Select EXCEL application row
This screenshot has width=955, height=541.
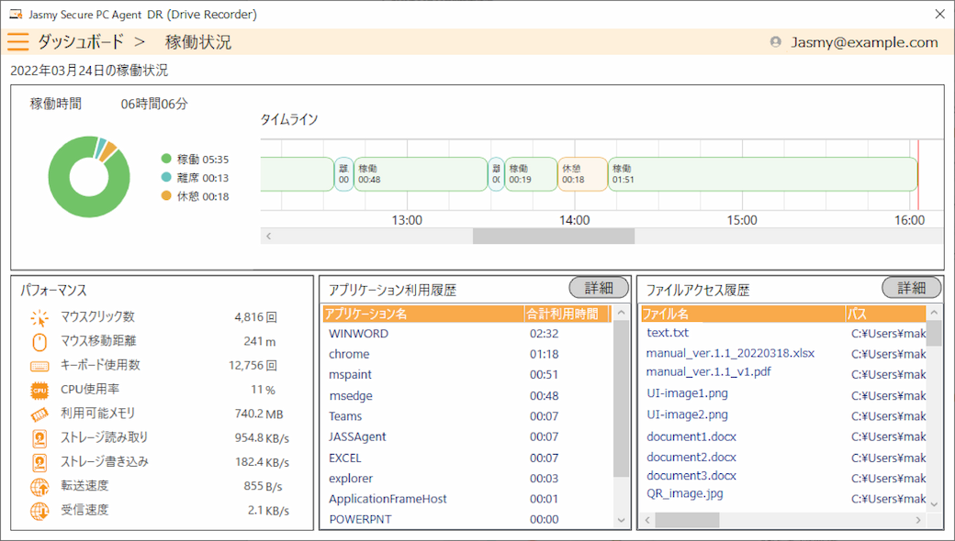coord(467,458)
